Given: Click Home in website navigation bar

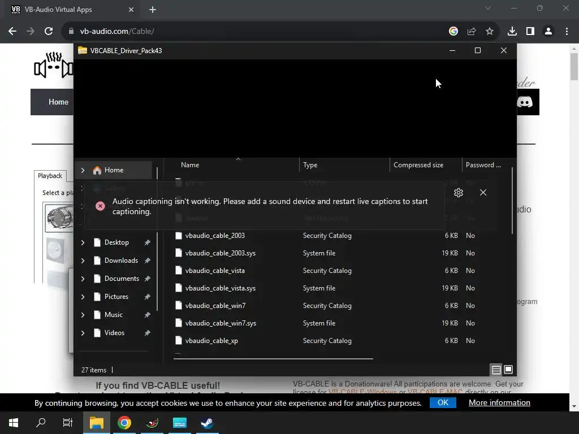Looking at the screenshot, I should 58,102.
